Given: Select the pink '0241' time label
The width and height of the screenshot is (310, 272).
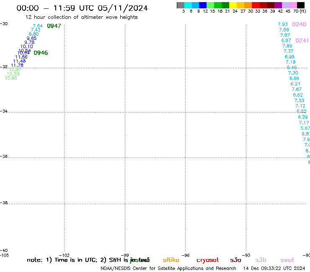Looking at the screenshot, I should coord(302,41).
